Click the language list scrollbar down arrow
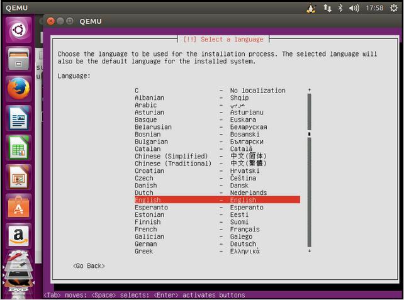Screen dimensions: 404x300 coord(309,251)
